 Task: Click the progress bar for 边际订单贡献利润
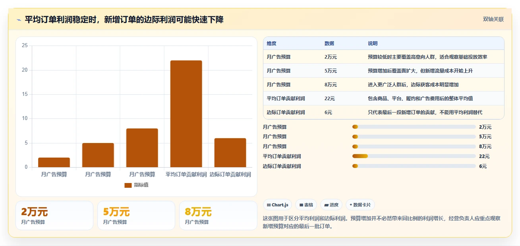[x=414, y=166]
